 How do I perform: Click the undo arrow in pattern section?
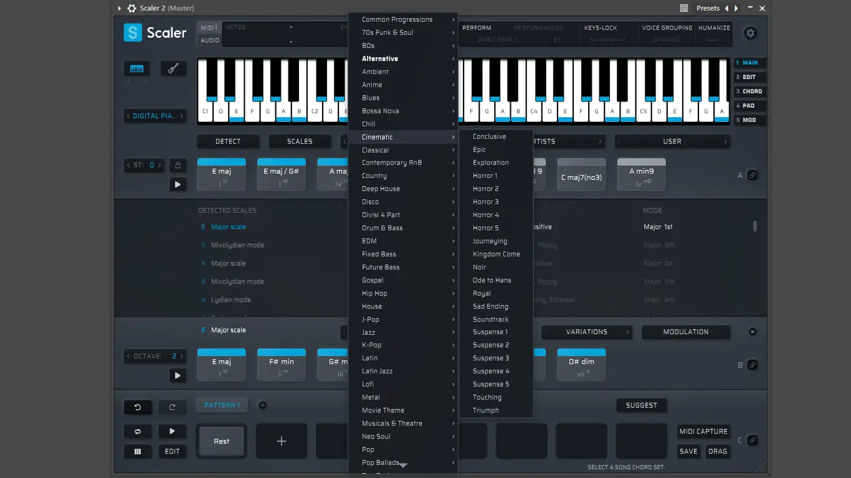138,407
